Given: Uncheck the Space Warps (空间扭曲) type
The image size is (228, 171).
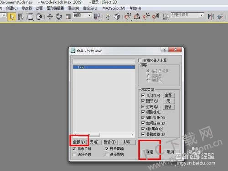Looking at the screenshot, I should click(143, 123).
